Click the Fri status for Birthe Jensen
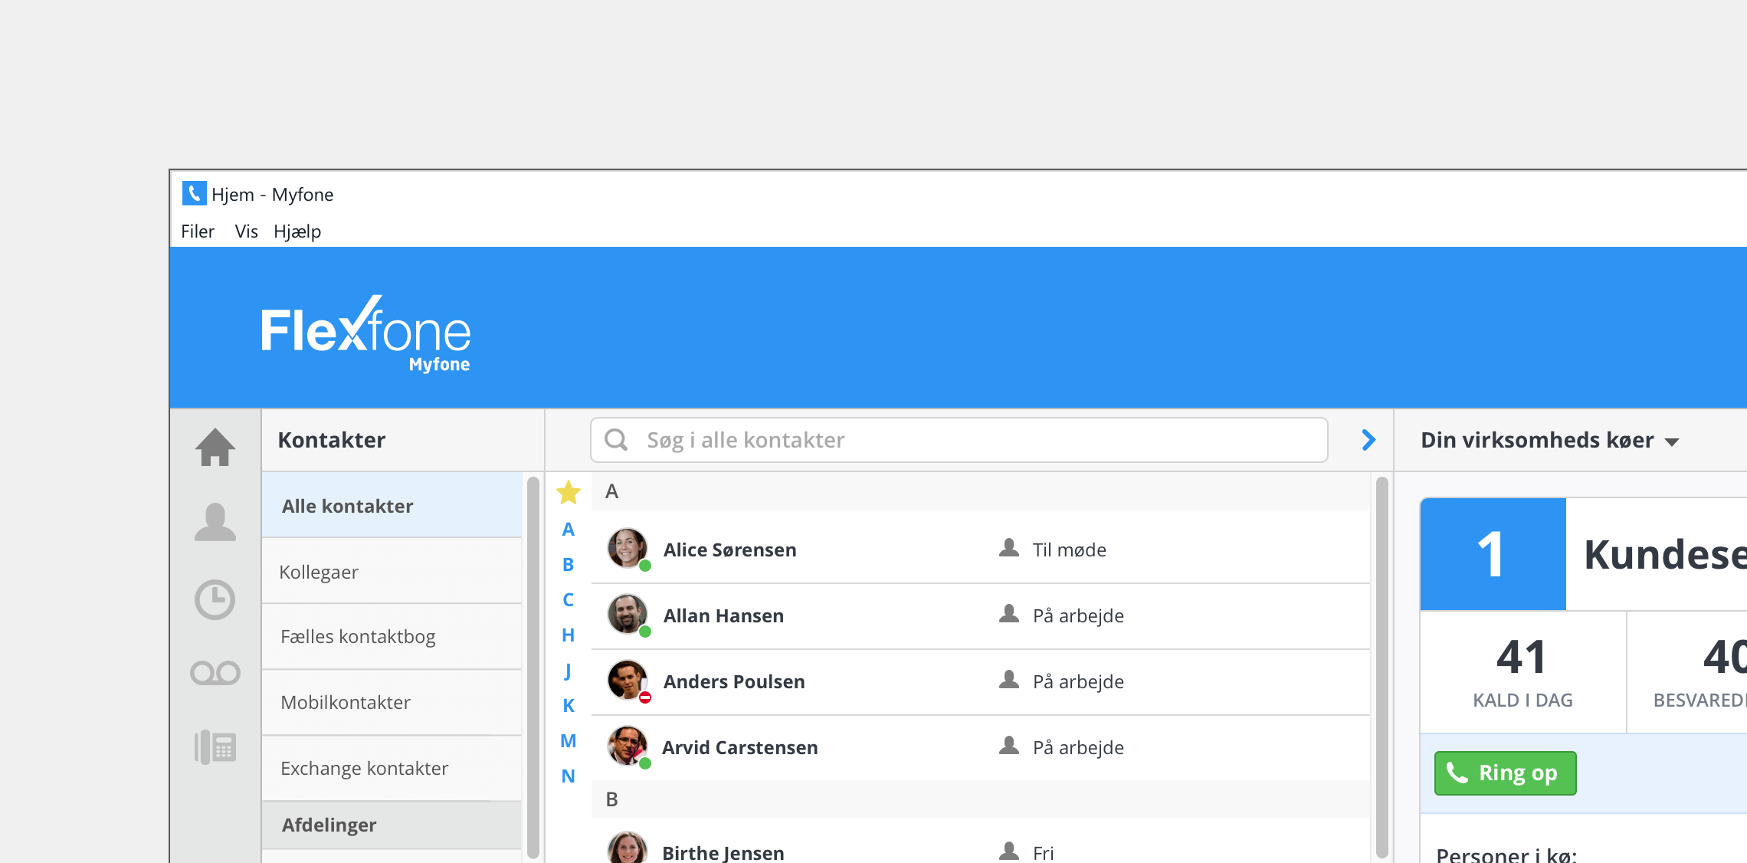Viewport: 1747px width, 863px height. tap(1043, 853)
